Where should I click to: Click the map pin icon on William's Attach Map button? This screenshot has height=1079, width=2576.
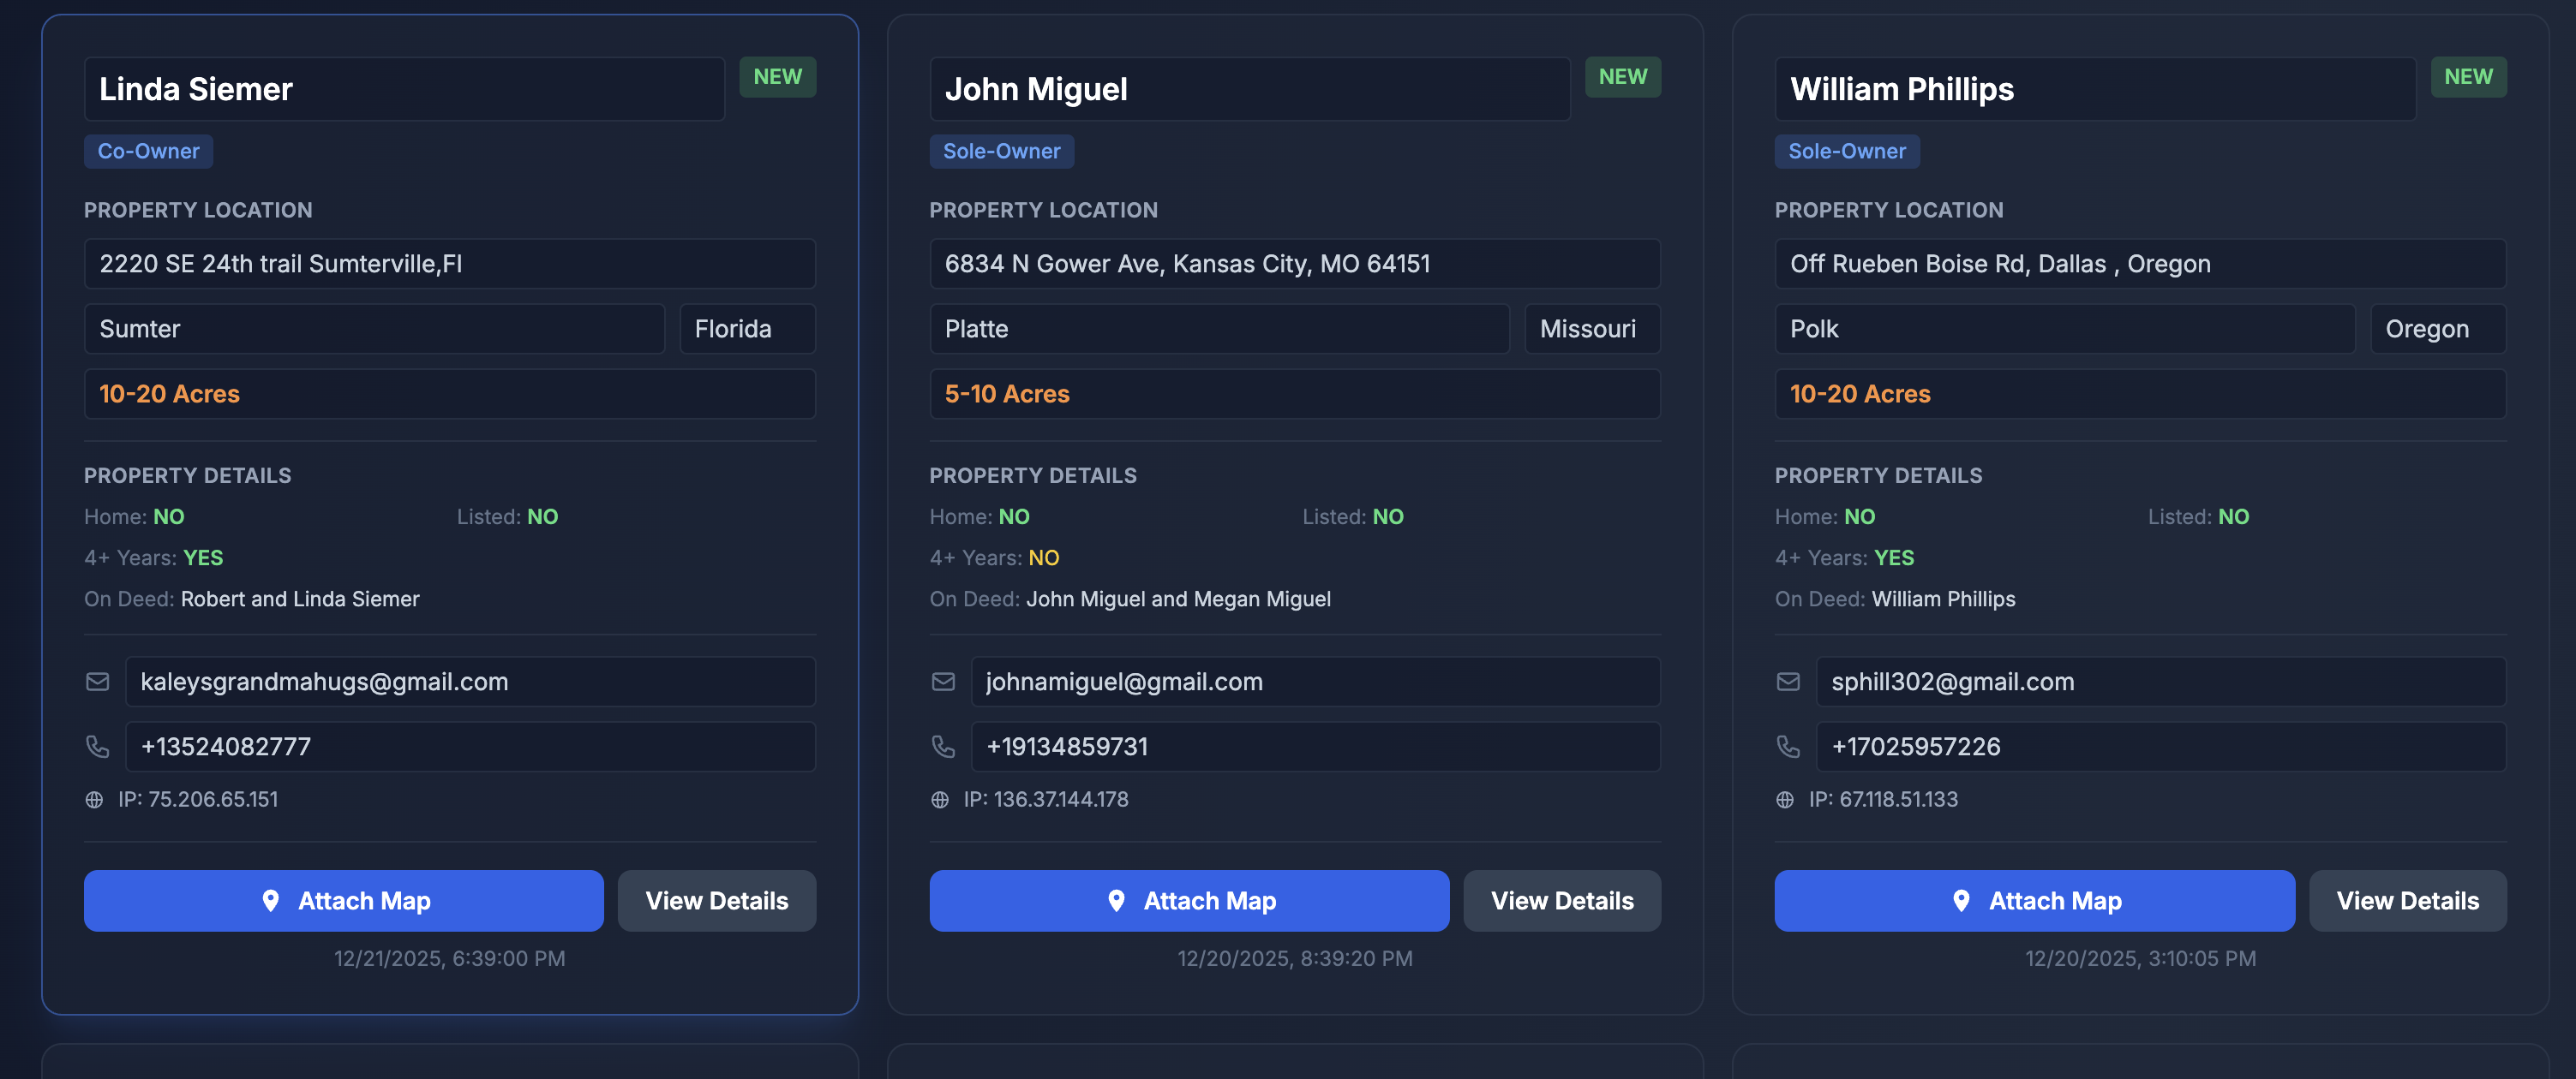[1962, 900]
